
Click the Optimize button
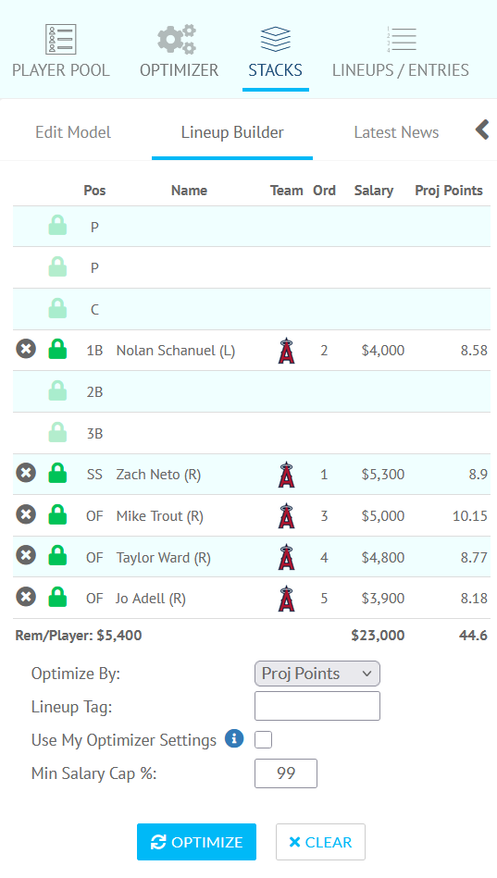point(196,842)
